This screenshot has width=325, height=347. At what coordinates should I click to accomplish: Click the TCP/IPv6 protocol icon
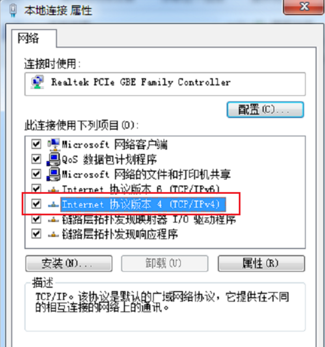click(x=53, y=189)
